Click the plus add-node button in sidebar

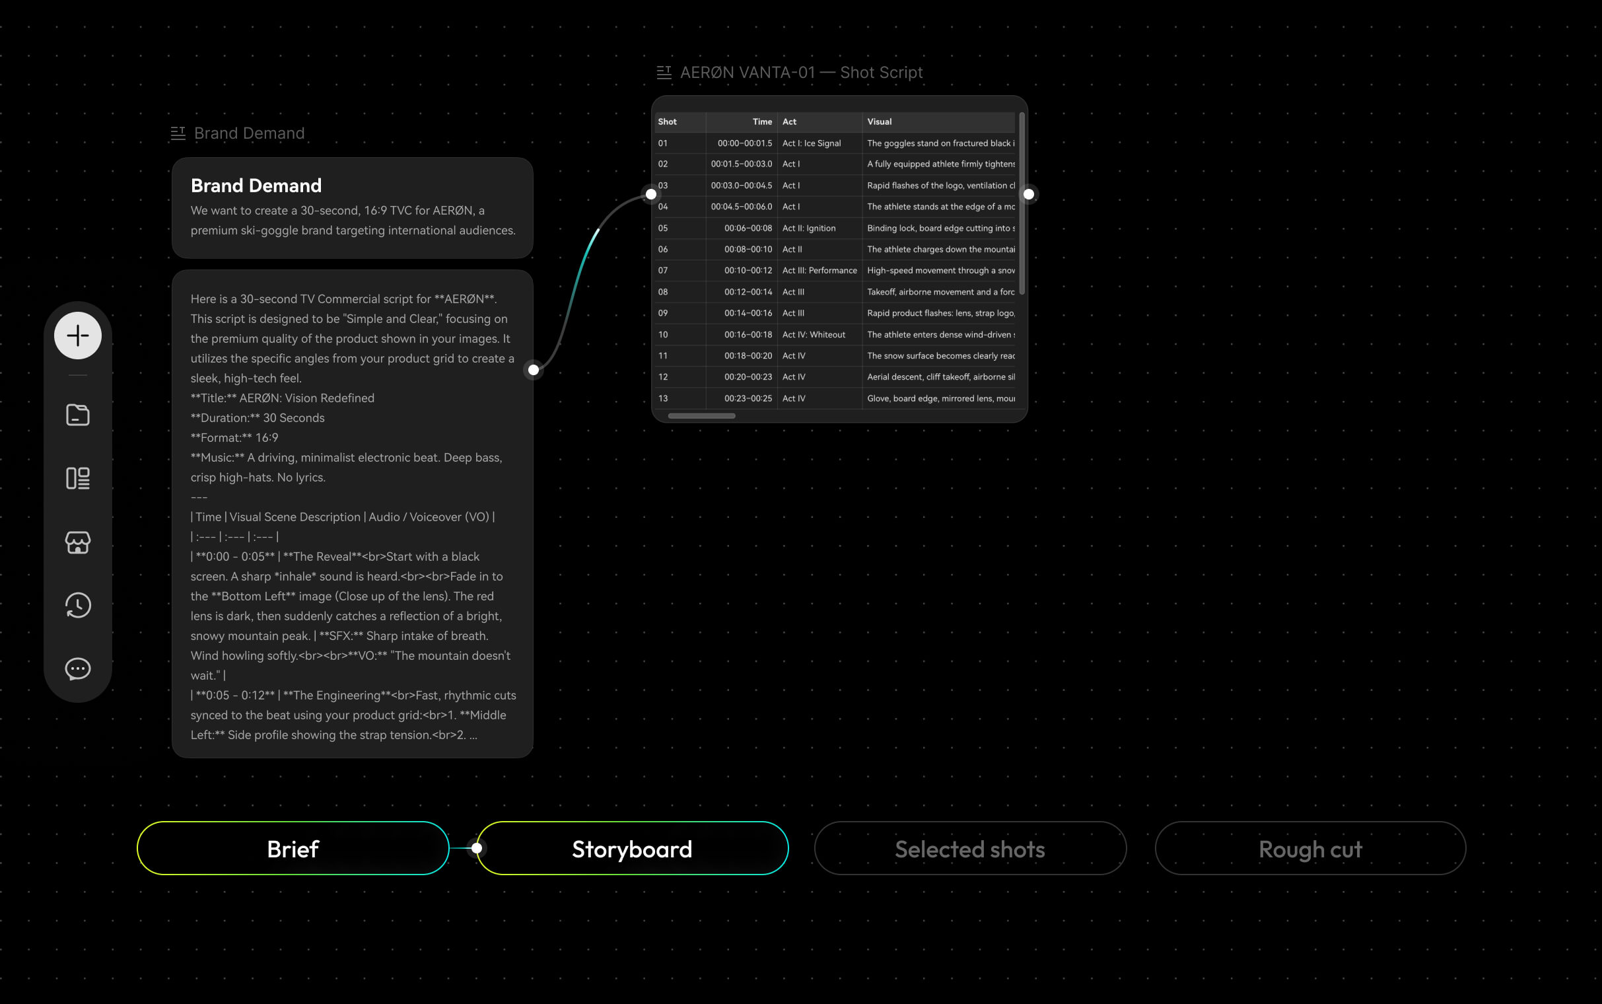[x=78, y=336]
